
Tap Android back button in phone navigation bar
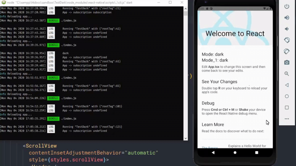(x=213, y=153)
